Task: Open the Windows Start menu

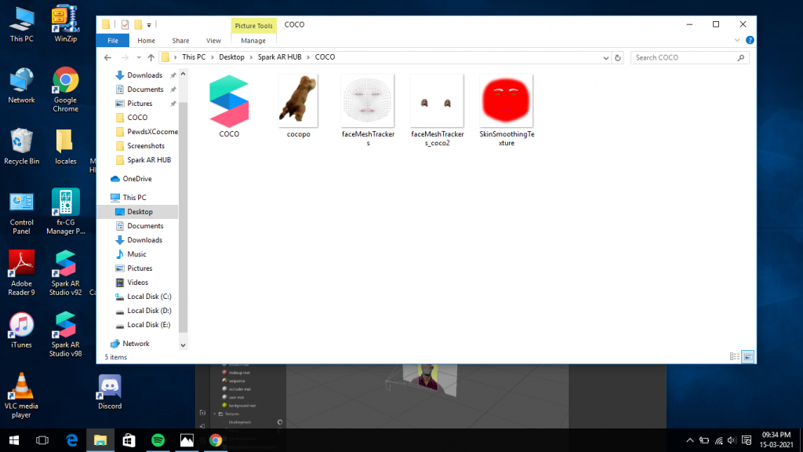Action: pyautogui.click(x=14, y=440)
